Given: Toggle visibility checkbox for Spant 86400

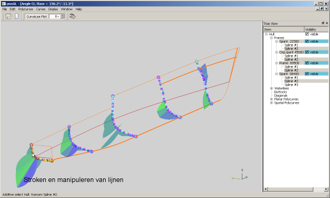Looking at the screenshot, I should (x=307, y=74).
